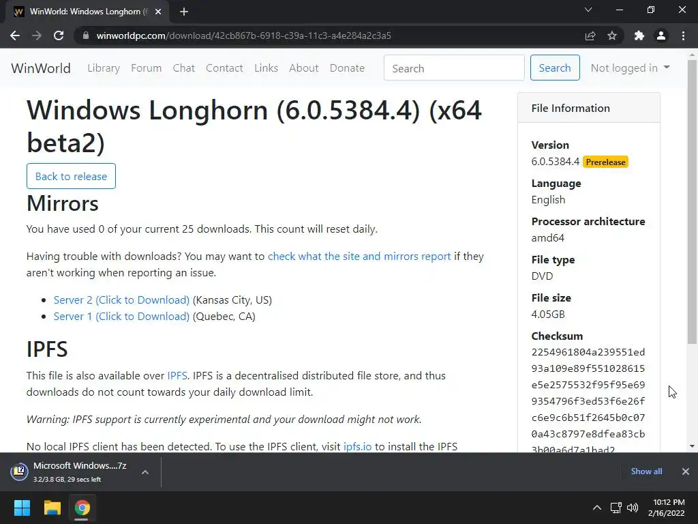Bookmark this page with the star

point(612,35)
